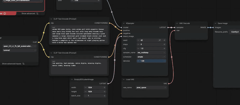Click the EmptySD3LatentImage LATENT output socket
The width and height of the screenshot is (240, 105).
[108, 84]
